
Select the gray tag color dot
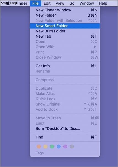pos(72,147)
